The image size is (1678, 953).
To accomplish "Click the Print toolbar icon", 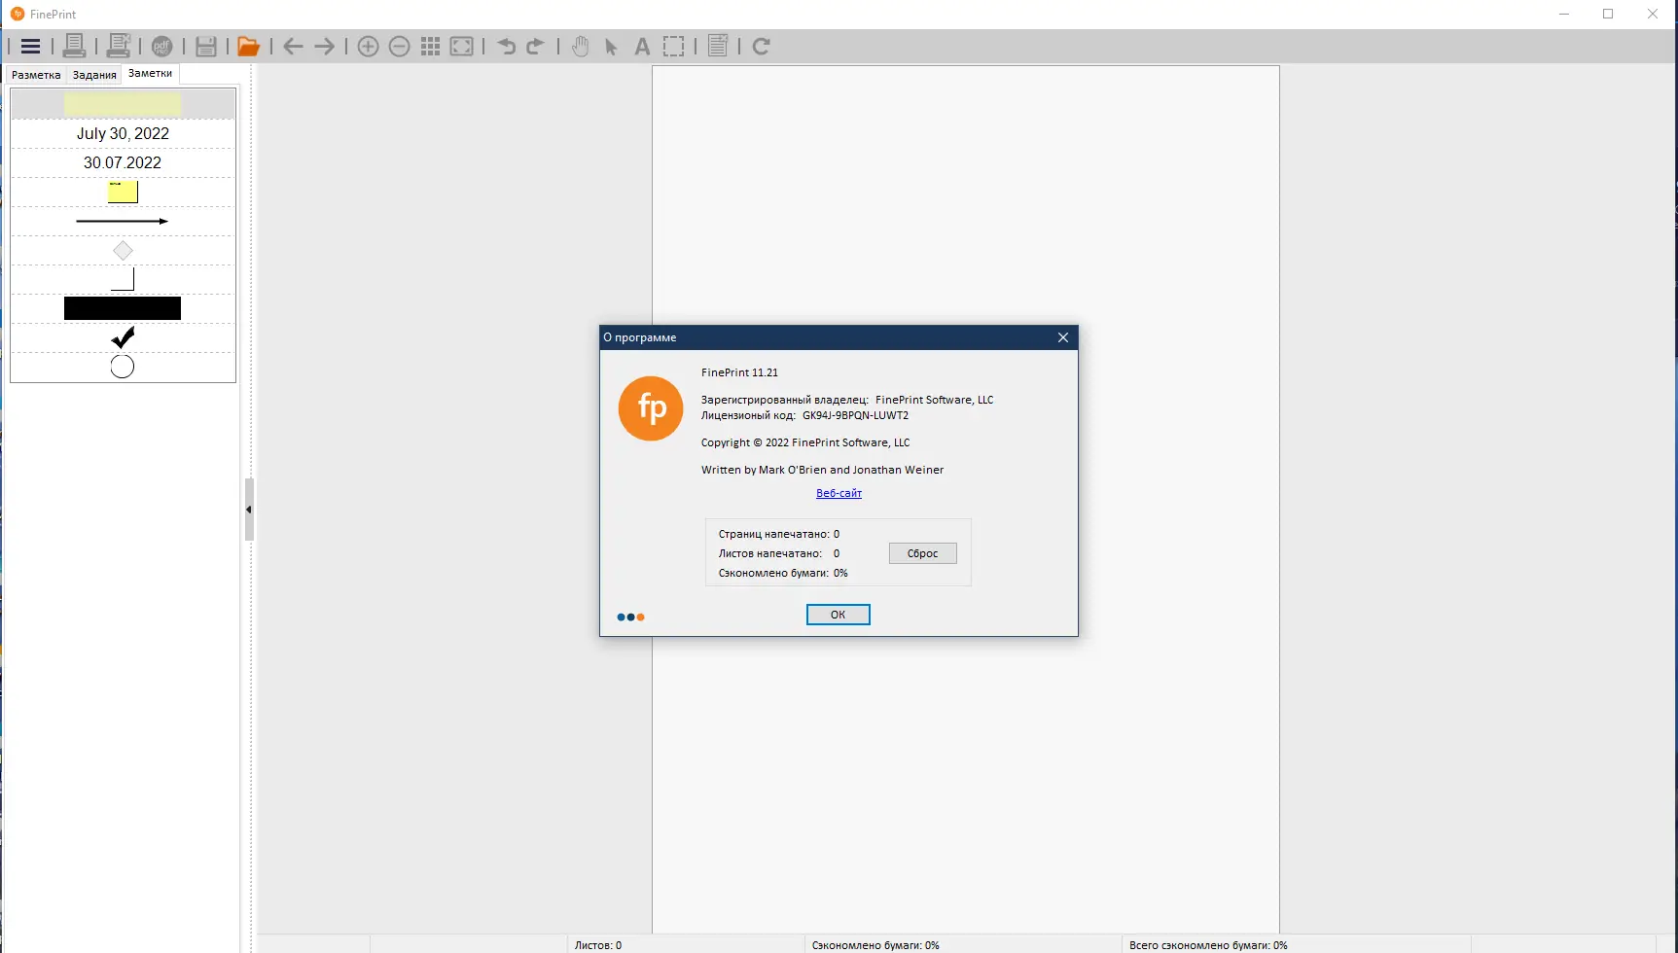I will 74,46.
